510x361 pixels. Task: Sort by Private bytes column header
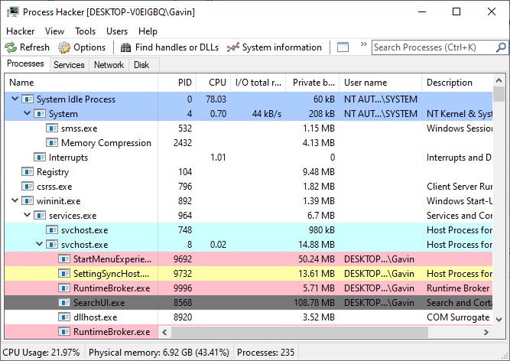313,83
